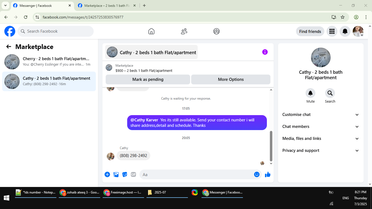372x209 pixels.
Task: Open the account profile picture menu
Action: click(x=358, y=31)
